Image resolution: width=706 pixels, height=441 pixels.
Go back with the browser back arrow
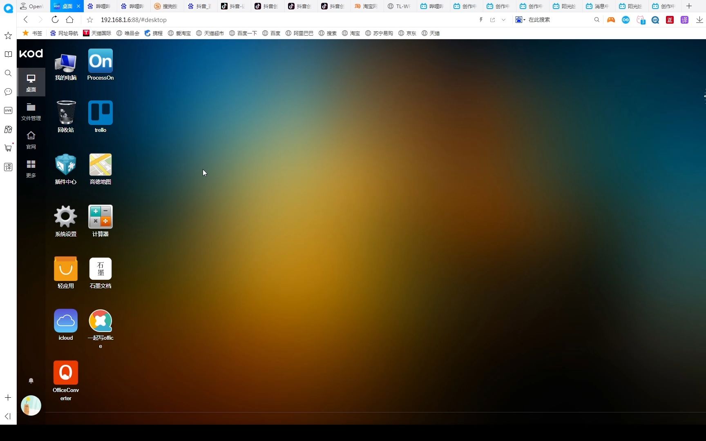pos(26,20)
